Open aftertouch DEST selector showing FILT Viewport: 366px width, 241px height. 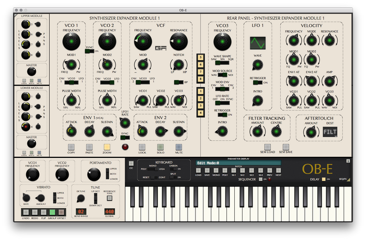point(330,132)
